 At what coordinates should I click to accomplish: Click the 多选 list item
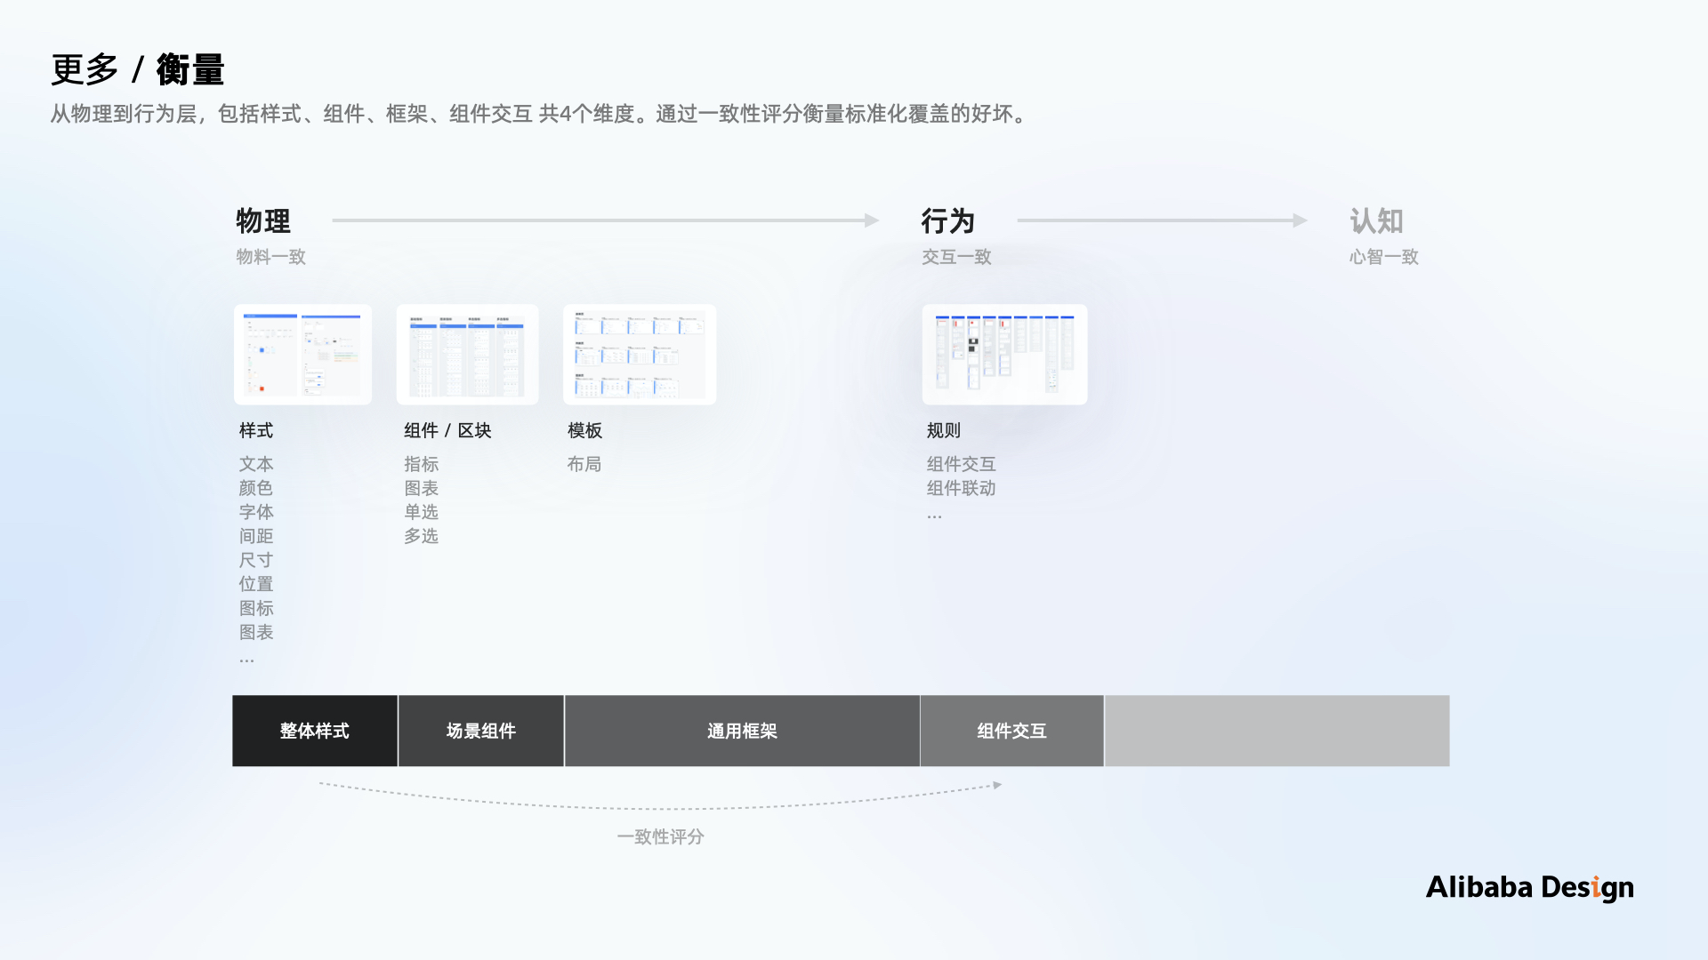click(422, 536)
